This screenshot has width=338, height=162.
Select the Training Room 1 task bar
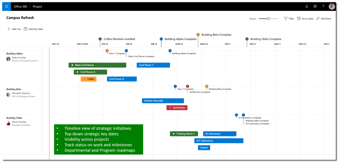(x=184, y=134)
